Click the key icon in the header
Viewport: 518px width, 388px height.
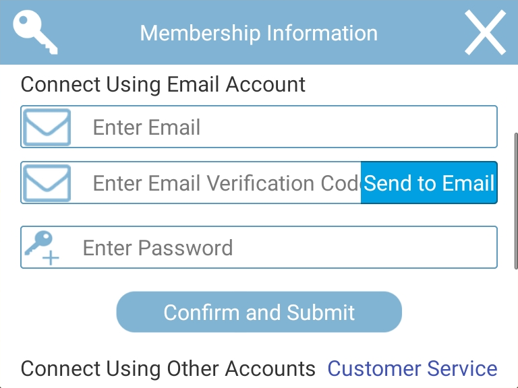35,32
